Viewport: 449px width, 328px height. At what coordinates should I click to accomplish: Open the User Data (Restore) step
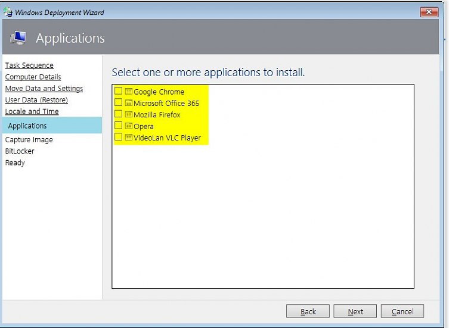pos(36,100)
